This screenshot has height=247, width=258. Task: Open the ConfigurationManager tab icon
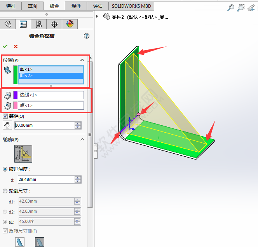click(x=39, y=24)
